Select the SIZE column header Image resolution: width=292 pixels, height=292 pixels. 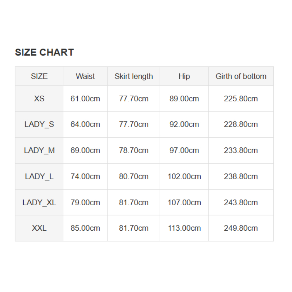click(39, 77)
